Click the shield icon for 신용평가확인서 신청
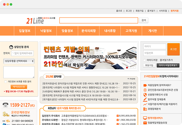 [x=145, y=95]
